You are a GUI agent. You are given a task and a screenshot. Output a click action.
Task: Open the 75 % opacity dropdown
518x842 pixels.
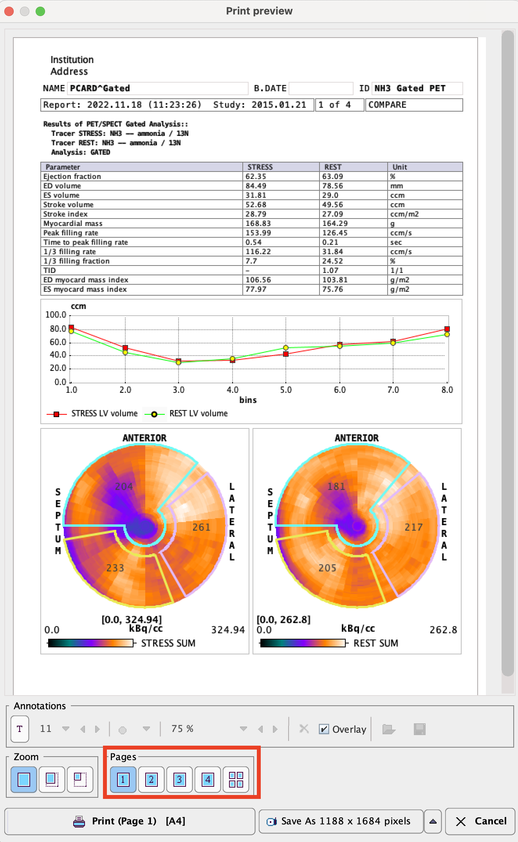click(243, 729)
